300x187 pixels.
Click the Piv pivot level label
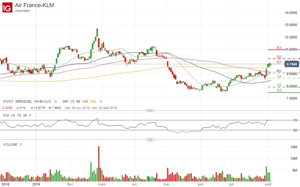(279, 71)
